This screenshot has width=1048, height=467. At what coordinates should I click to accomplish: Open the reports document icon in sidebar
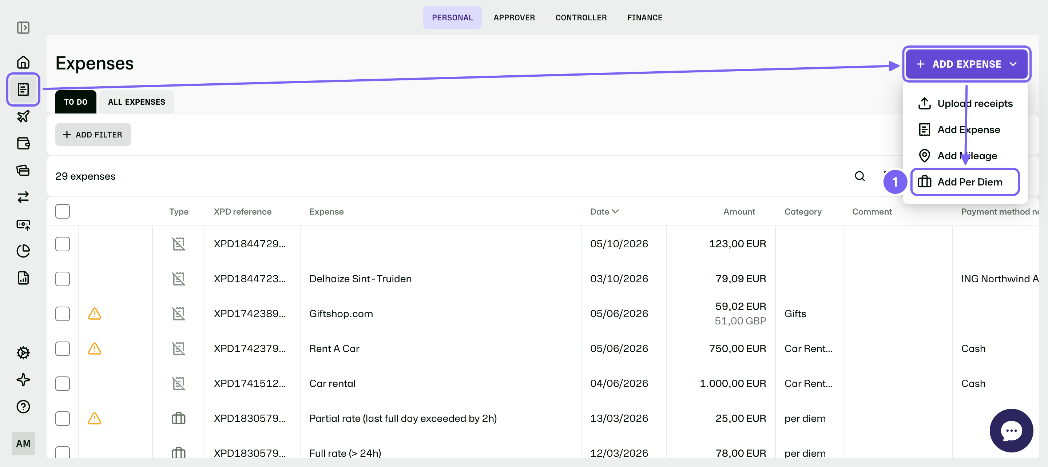click(23, 278)
